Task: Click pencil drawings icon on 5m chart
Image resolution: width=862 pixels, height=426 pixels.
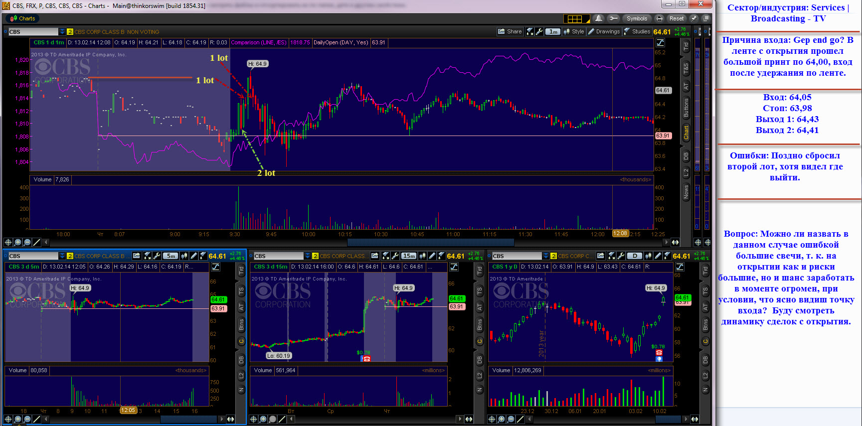Action: click(194, 256)
